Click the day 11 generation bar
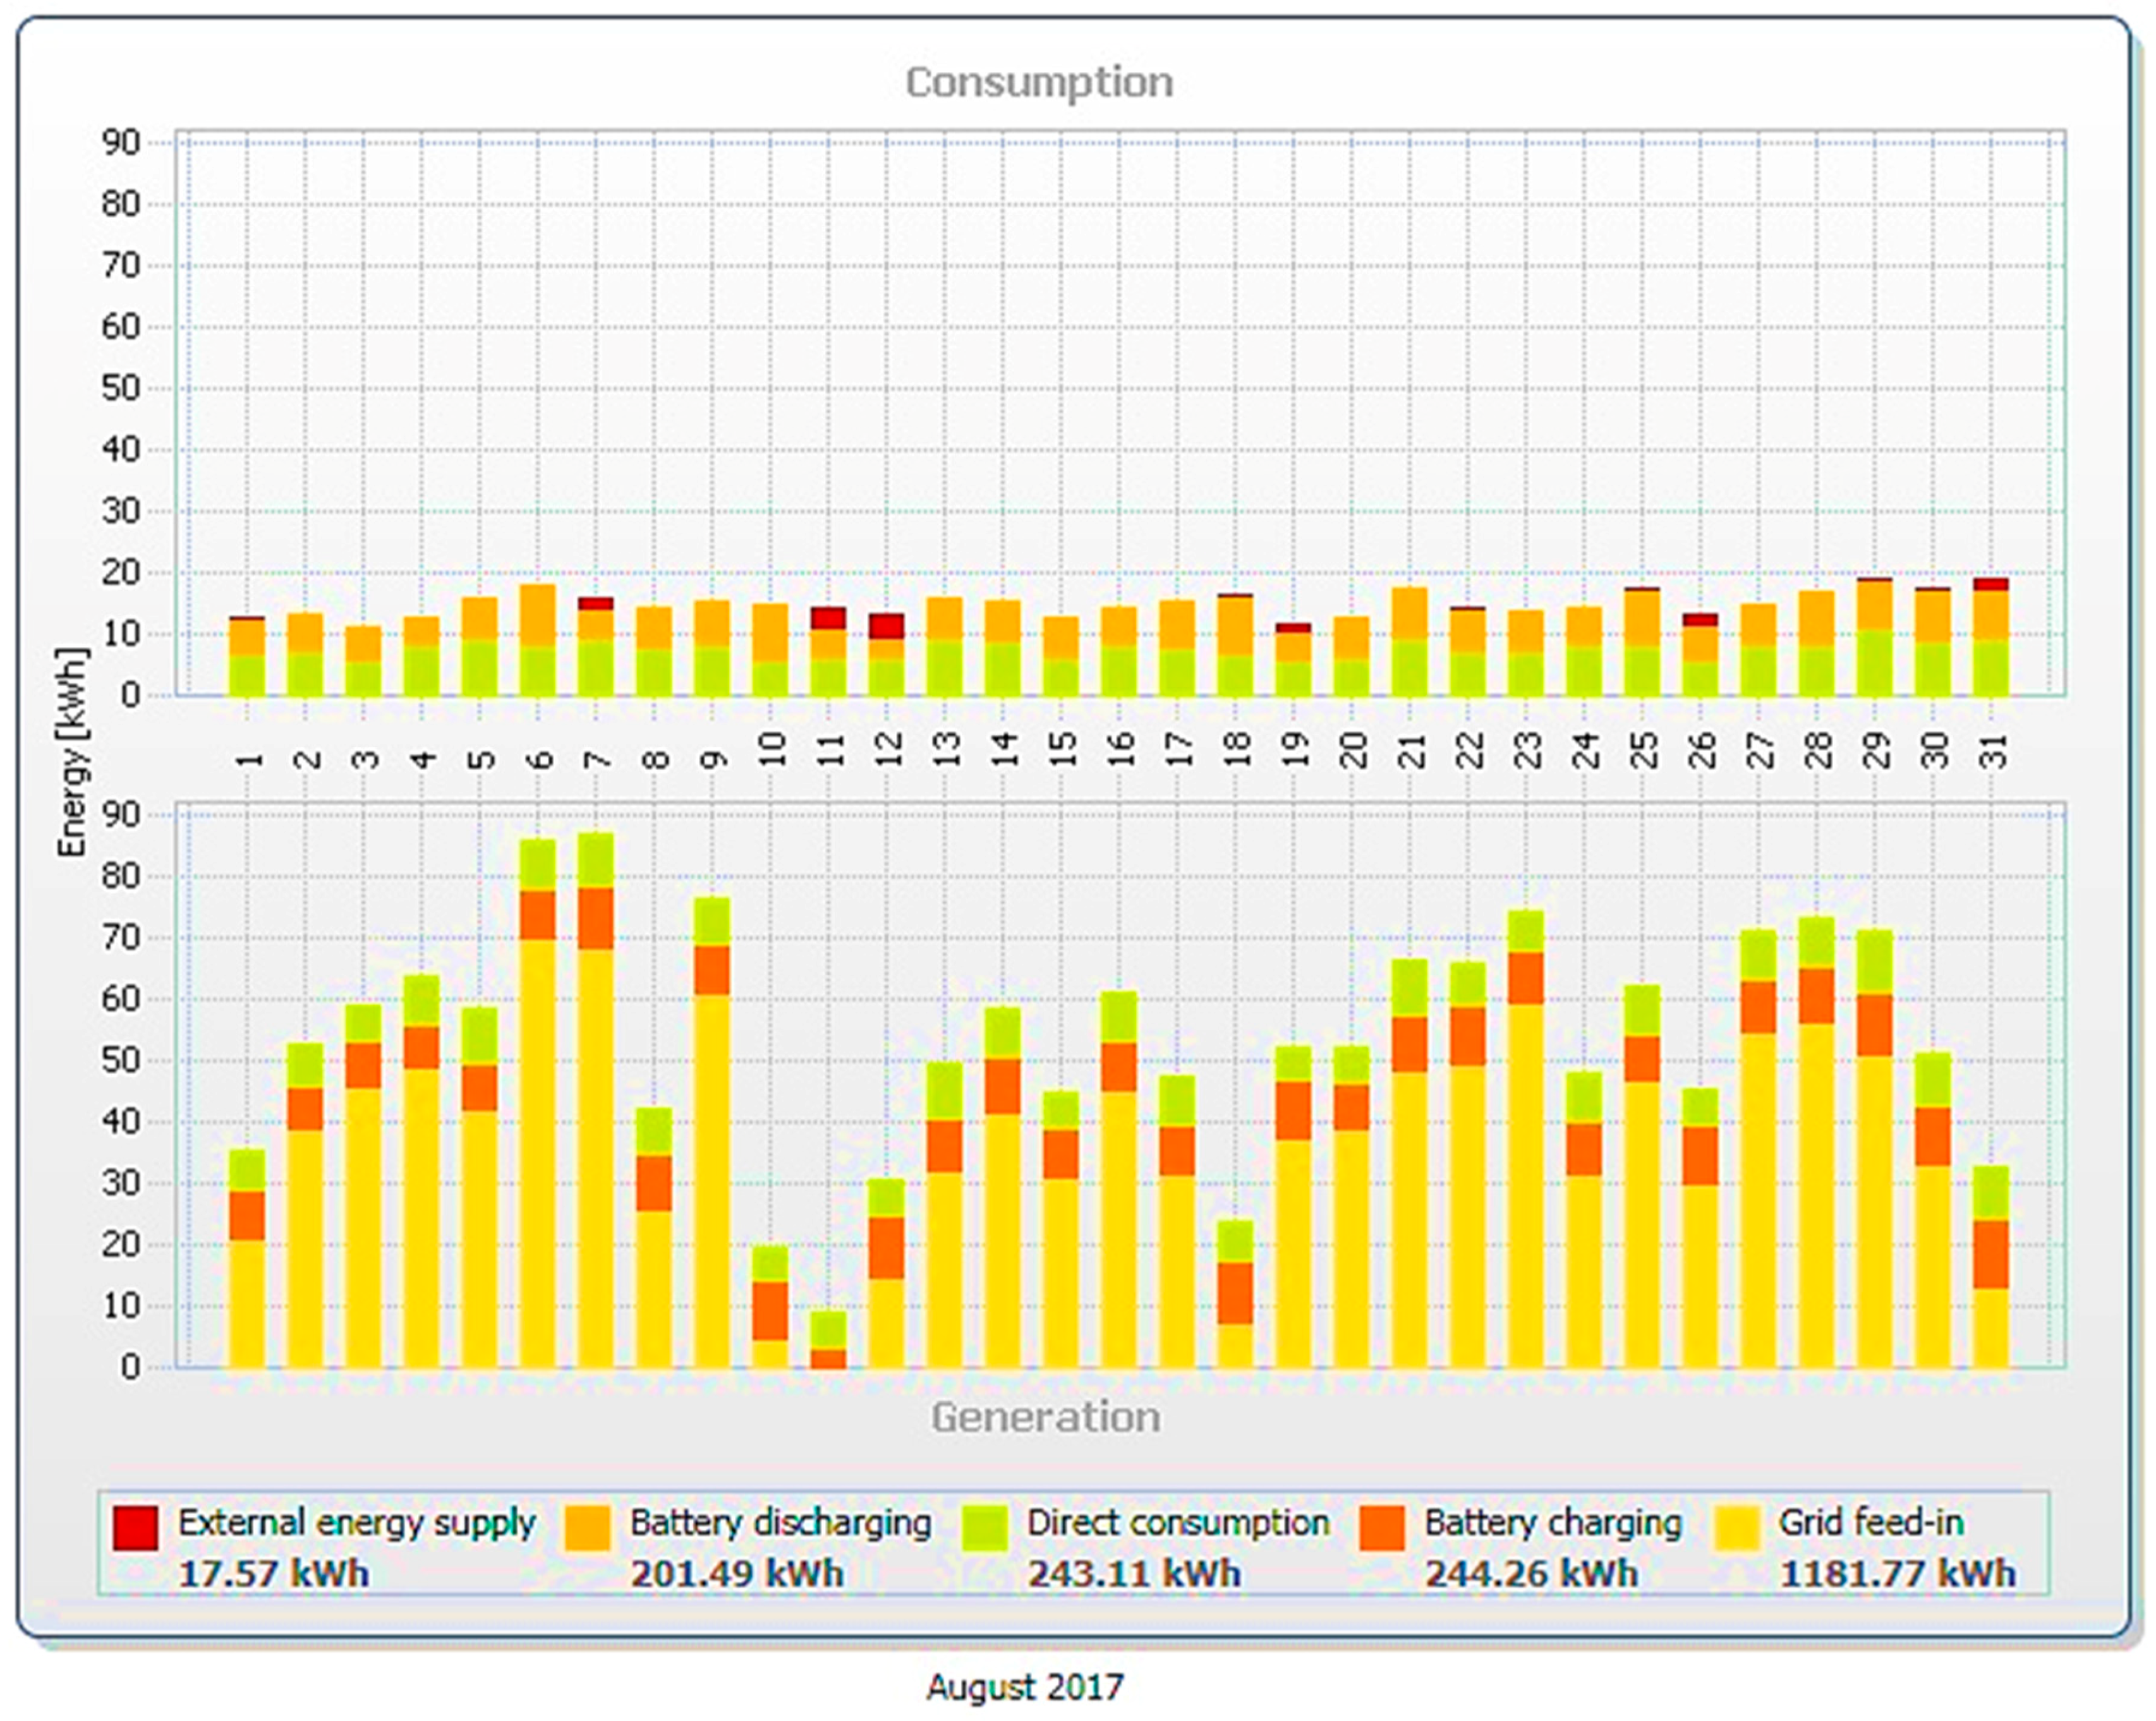Screen dimensions: 2156x1721 pos(828,1340)
